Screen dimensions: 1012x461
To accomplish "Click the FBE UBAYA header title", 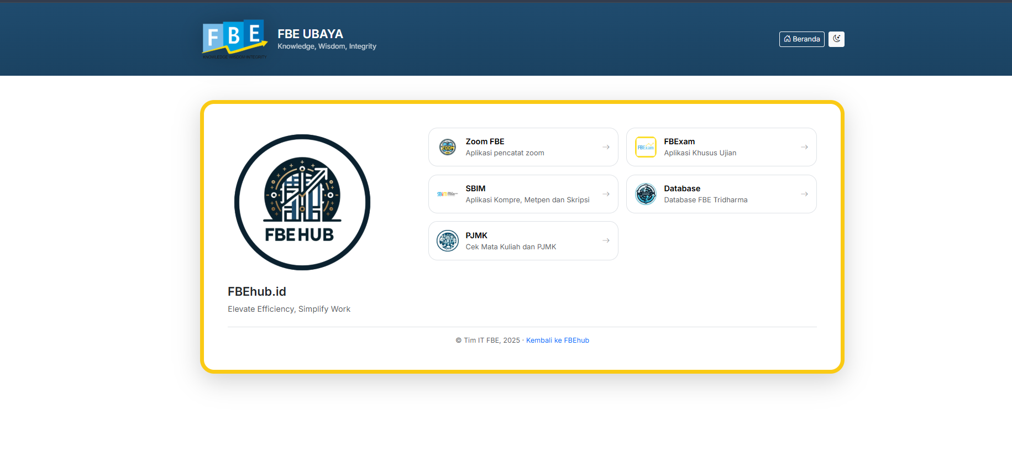I will 310,34.
